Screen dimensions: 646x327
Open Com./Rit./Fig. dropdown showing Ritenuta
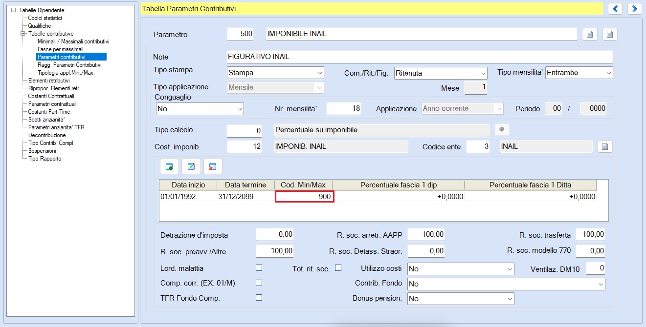point(441,73)
